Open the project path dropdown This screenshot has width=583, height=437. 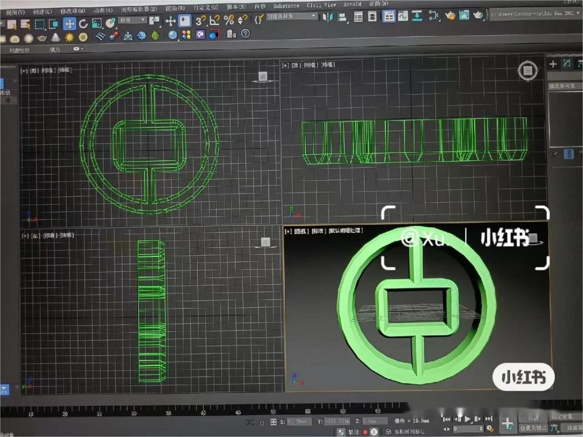536,15
